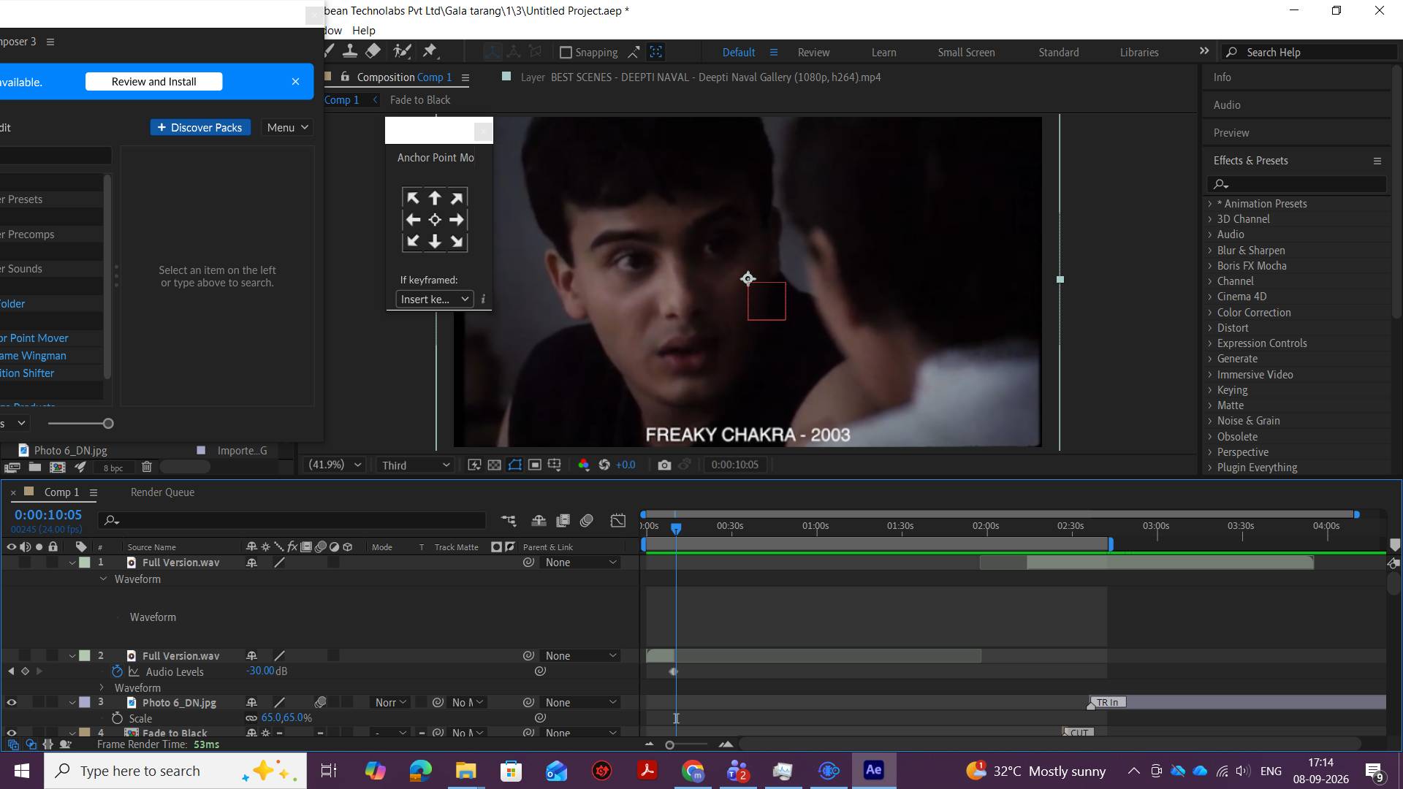Screen dimensions: 1403x789
Task: Open the Help menu
Action: coord(363,31)
